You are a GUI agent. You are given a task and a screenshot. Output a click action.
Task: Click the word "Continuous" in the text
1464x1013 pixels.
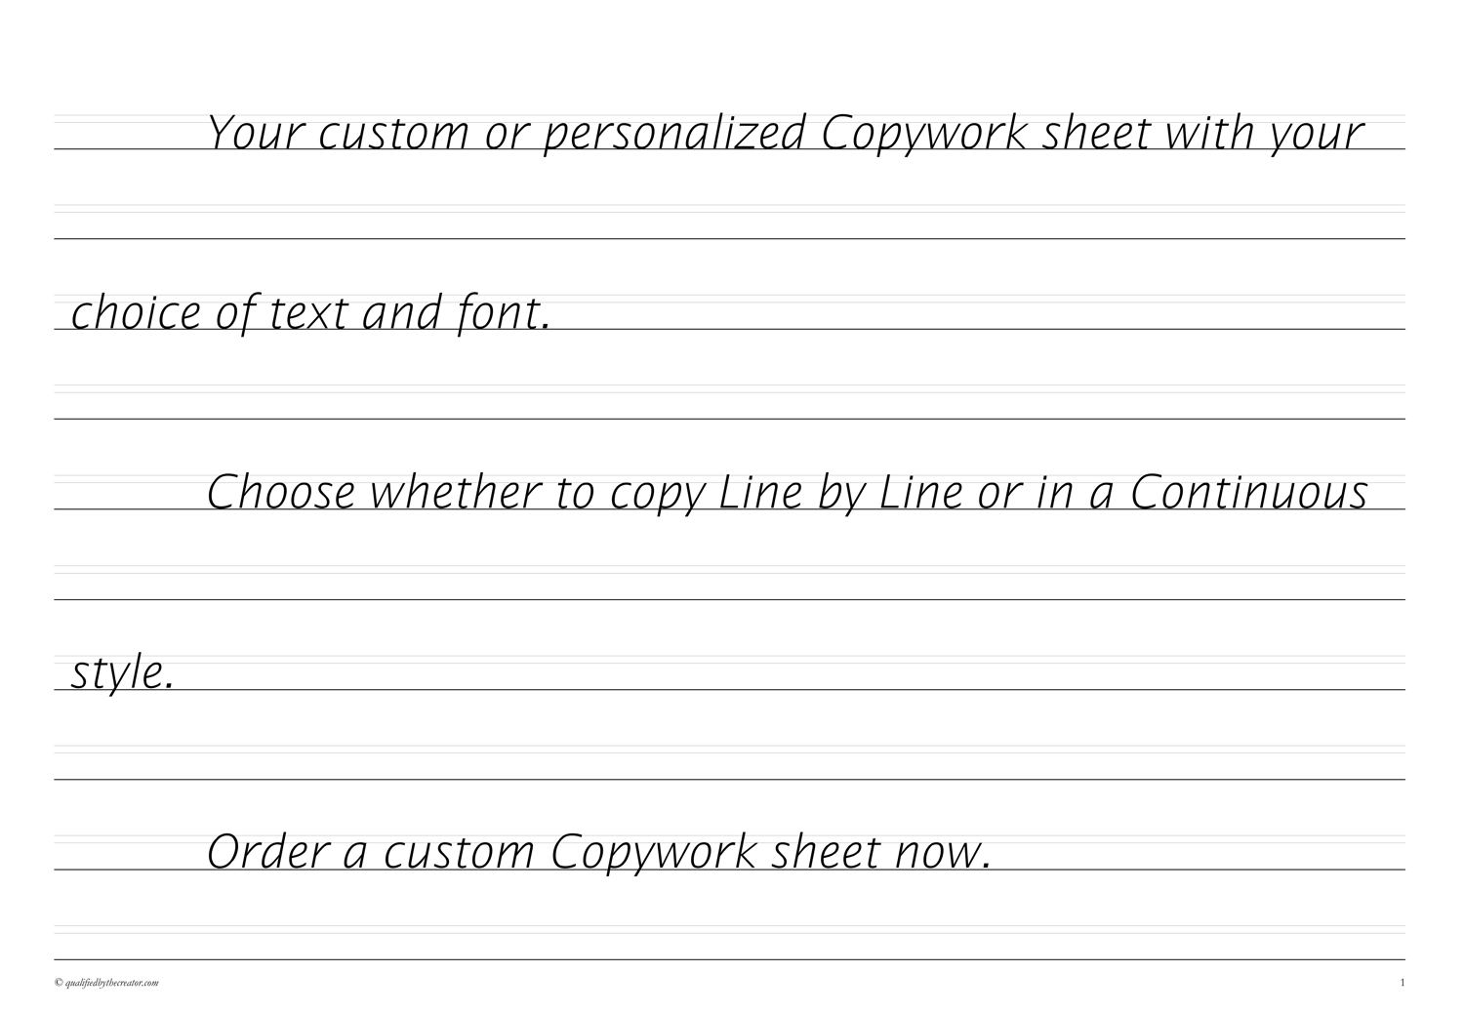tap(1248, 494)
